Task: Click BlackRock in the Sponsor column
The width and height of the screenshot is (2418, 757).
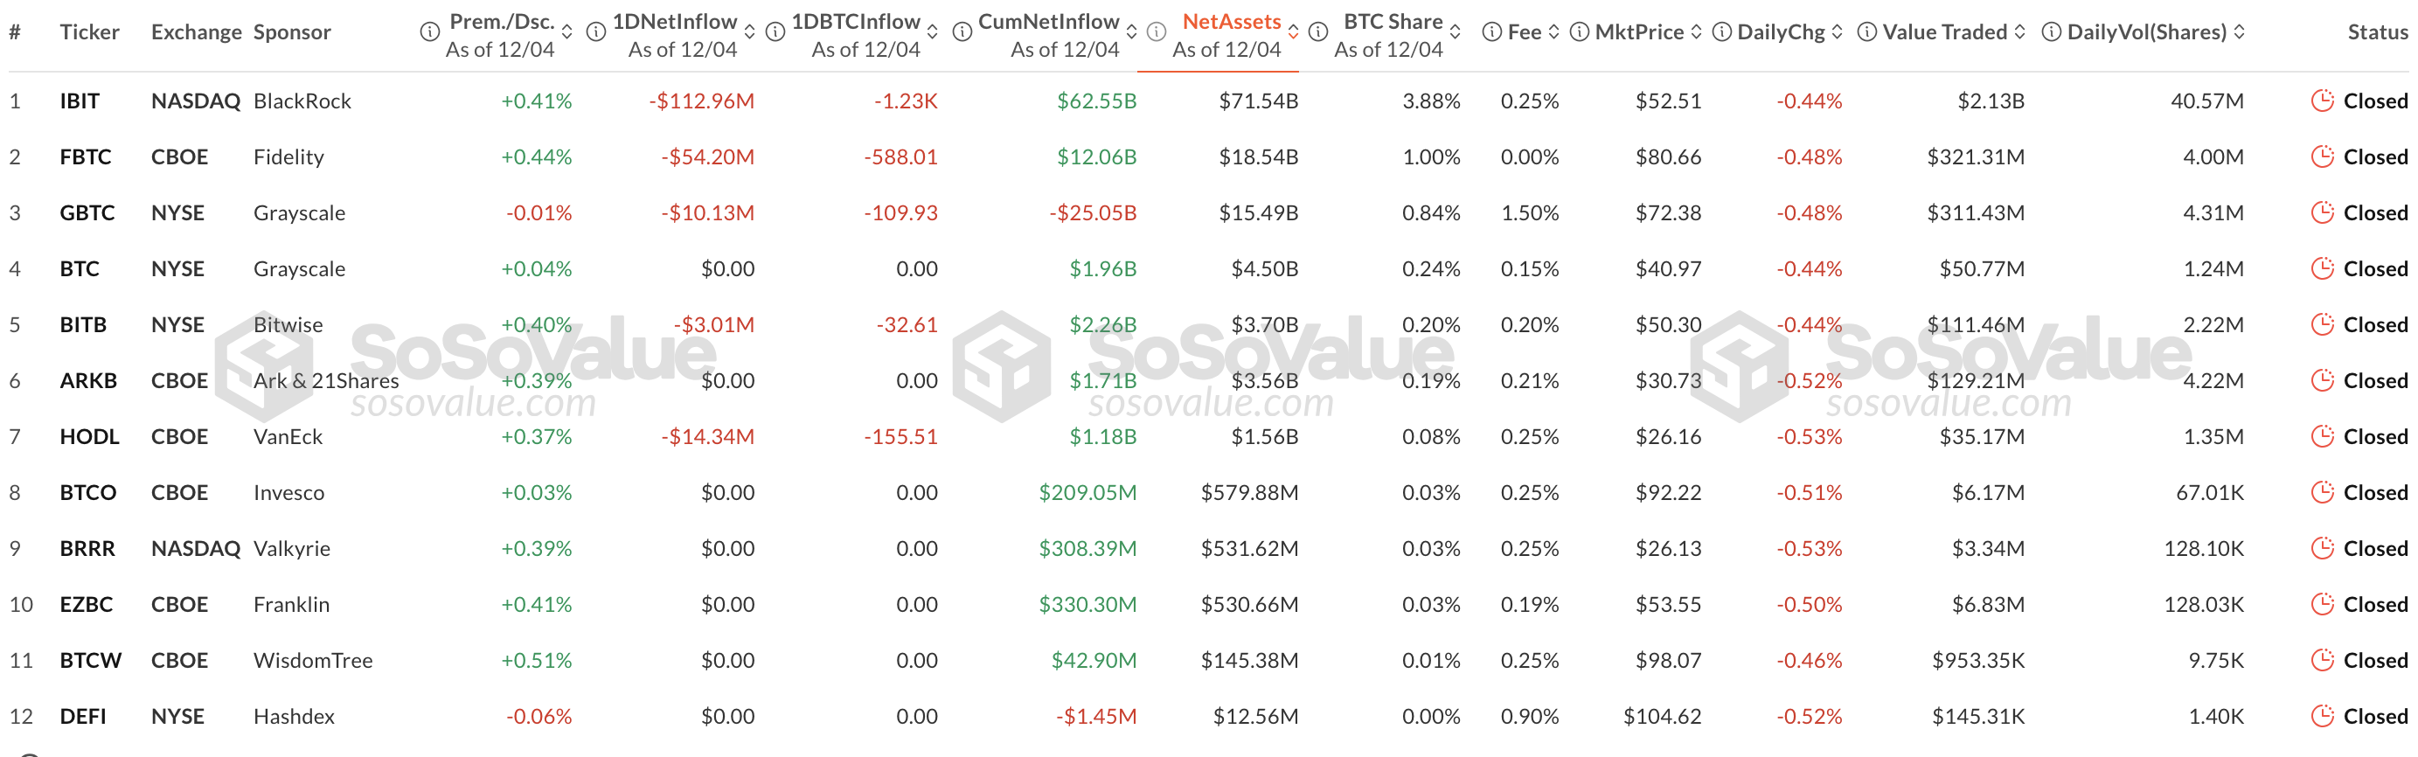Action: 302,101
